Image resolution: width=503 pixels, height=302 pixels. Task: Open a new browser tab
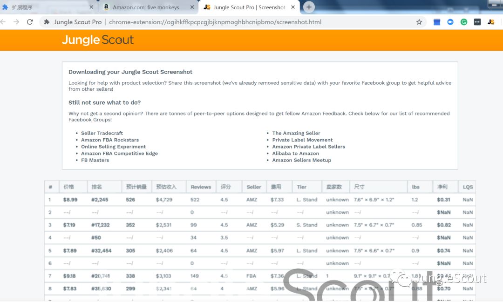pyautogui.click(x=309, y=7)
